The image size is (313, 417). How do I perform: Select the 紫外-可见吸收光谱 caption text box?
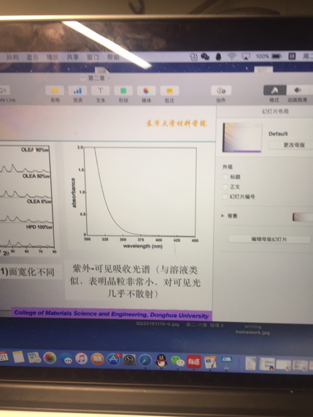click(x=135, y=281)
